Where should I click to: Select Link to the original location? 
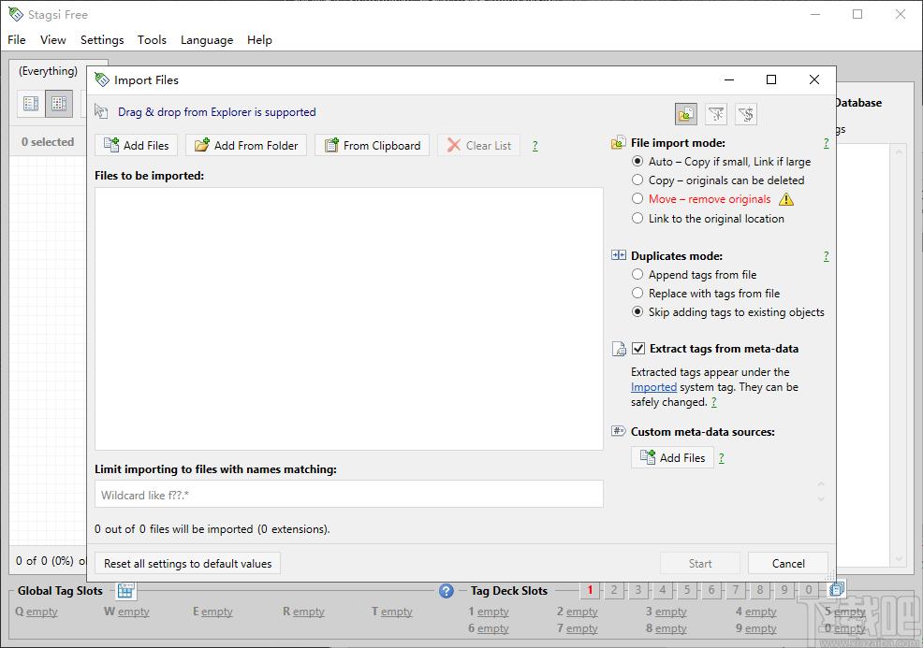709,218
